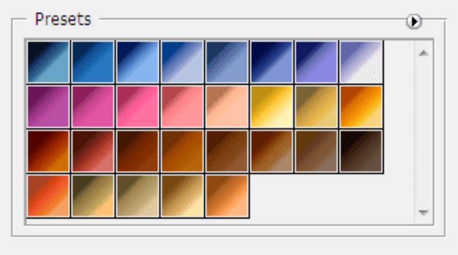
Task: Pick the tan brown to peach gradient
Action: pos(227,106)
